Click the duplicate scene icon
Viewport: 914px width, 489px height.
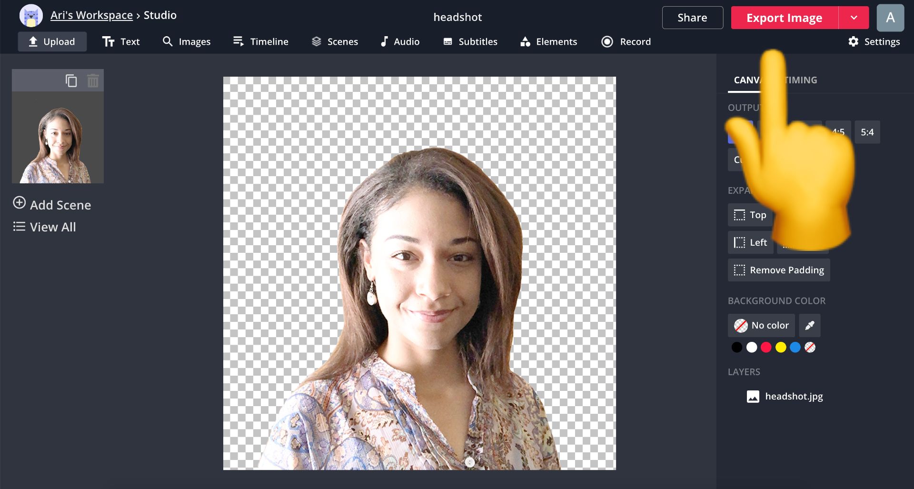click(x=71, y=81)
